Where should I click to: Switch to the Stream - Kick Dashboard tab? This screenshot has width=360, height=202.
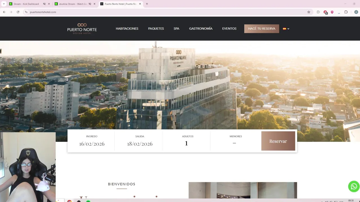point(30,4)
